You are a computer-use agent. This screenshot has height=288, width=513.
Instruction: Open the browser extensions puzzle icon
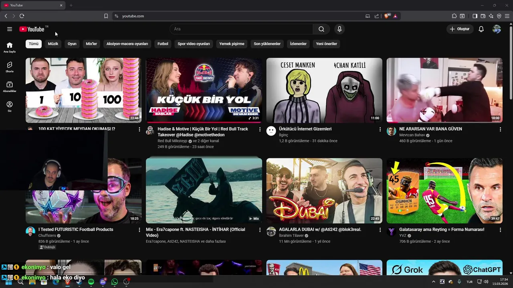tap(454, 16)
